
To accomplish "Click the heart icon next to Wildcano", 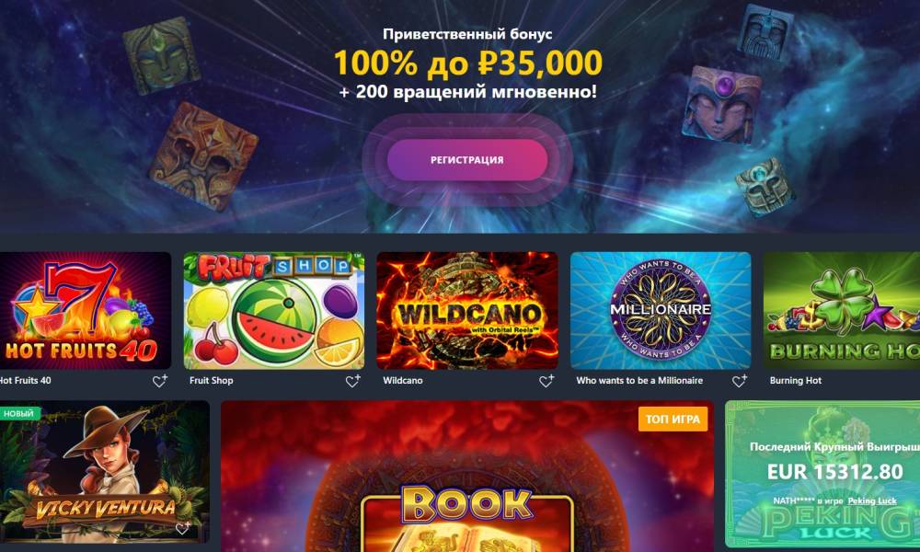I will pos(546,381).
